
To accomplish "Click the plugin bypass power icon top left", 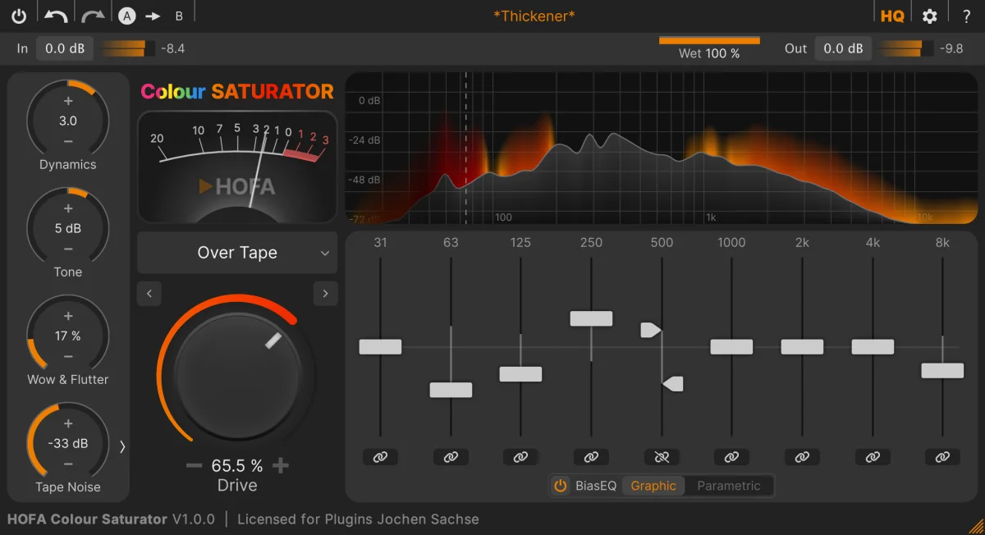I will [18, 14].
